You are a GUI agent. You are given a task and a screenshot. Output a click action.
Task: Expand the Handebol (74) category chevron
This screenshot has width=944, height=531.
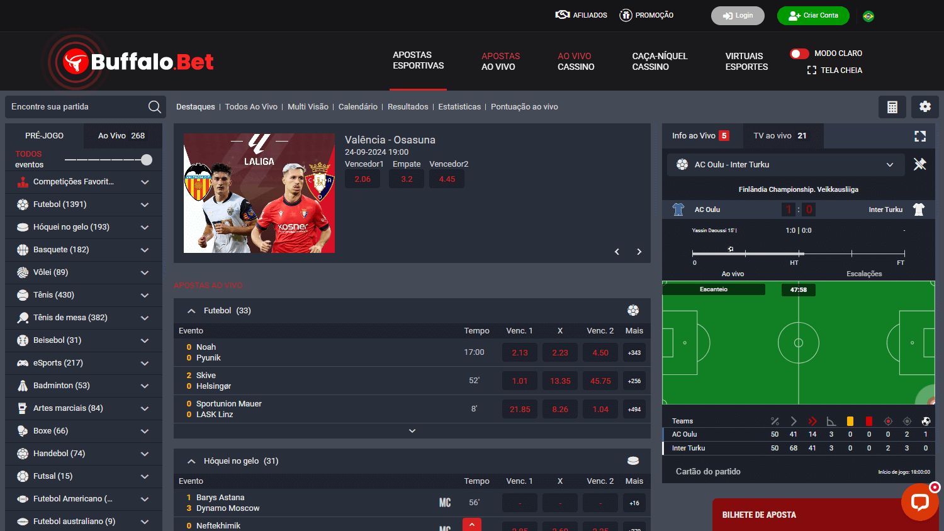pos(145,454)
